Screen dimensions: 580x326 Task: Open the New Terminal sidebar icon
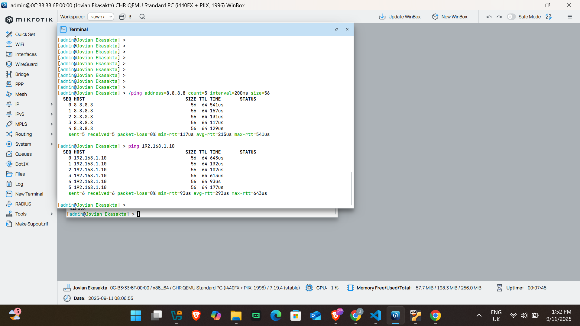click(9, 194)
